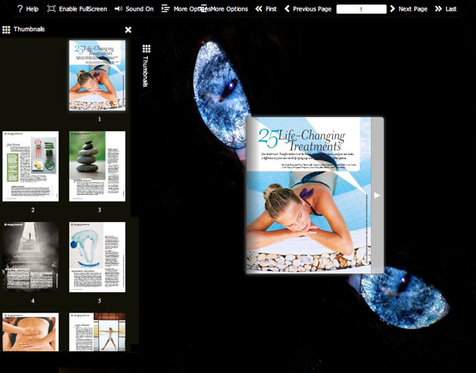Click the page number 4 label under thumbnail

[32, 301]
